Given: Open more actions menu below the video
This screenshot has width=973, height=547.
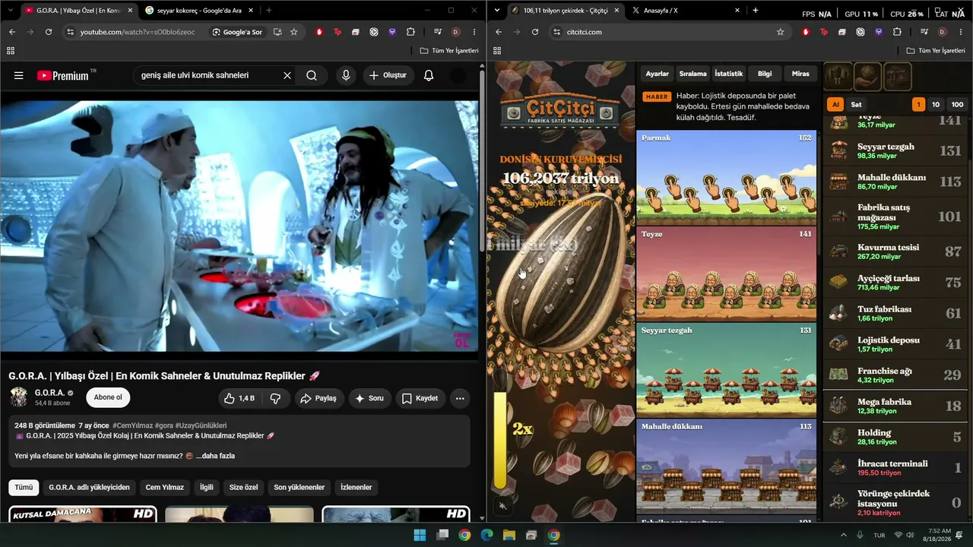Looking at the screenshot, I should click(x=460, y=398).
